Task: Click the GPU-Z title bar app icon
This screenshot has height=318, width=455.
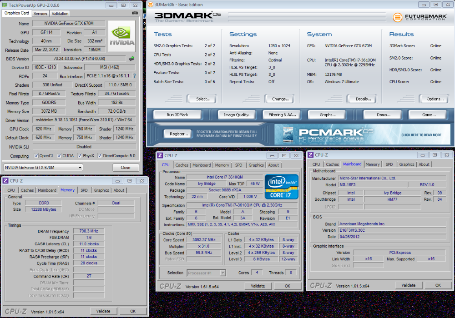Action: pyautogui.click(x=5, y=5)
